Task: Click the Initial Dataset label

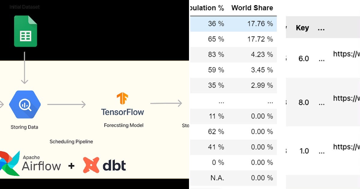Action: point(25,7)
